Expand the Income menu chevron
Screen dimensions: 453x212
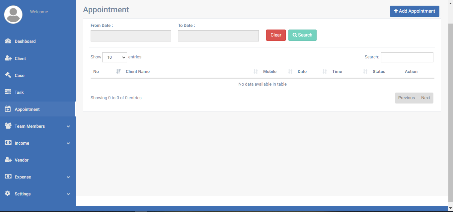(68, 143)
